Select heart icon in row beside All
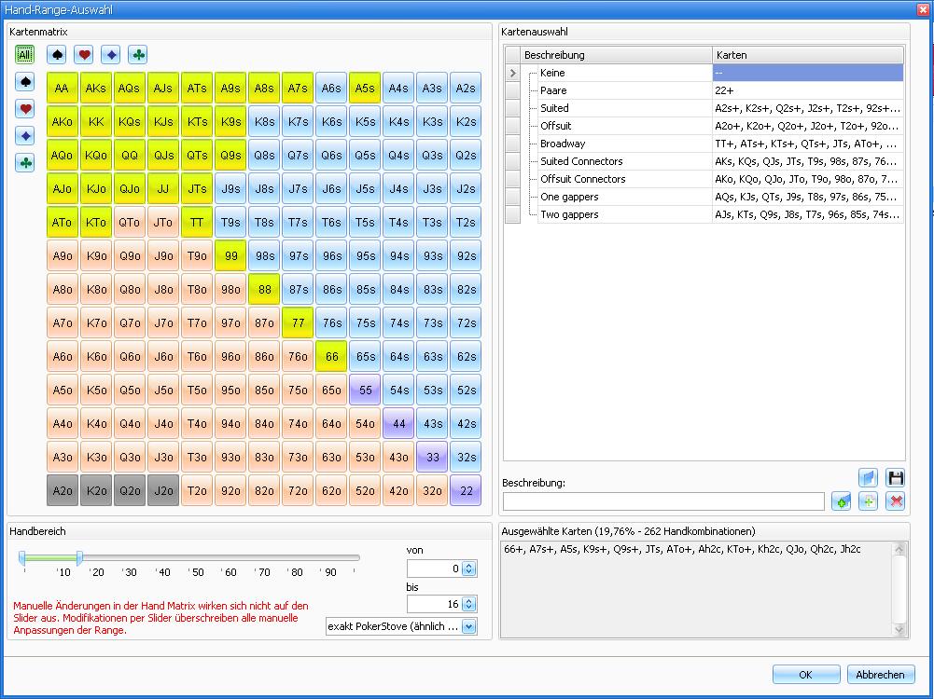 [x=84, y=55]
